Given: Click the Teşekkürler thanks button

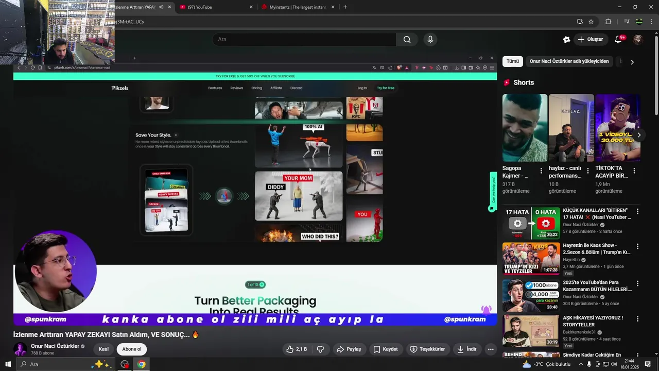Looking at the screenshot, I should click(427, 349).
